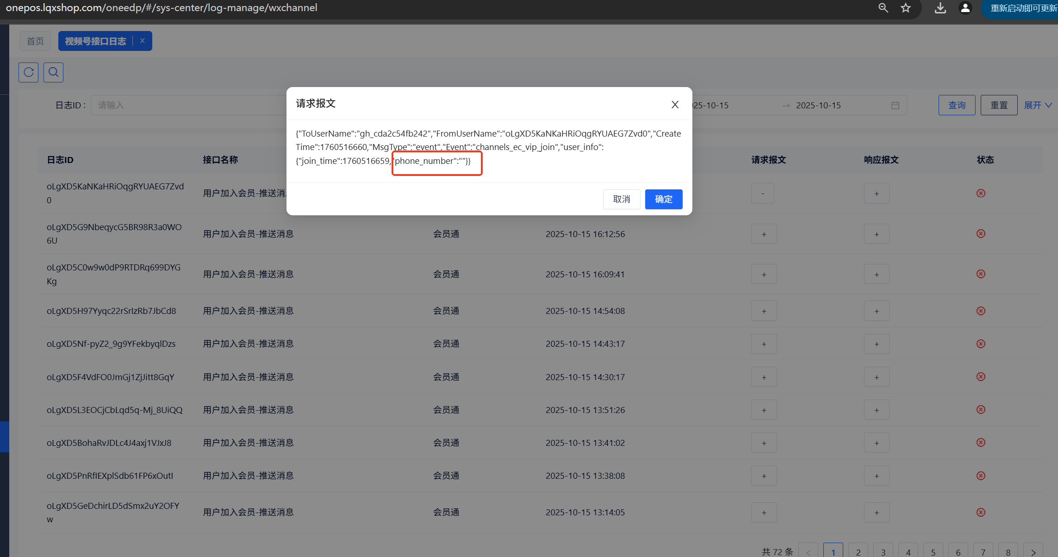Switch to the 首页 tab
Viewport: 1058px width, 557px height.
[x=35, y=41]
